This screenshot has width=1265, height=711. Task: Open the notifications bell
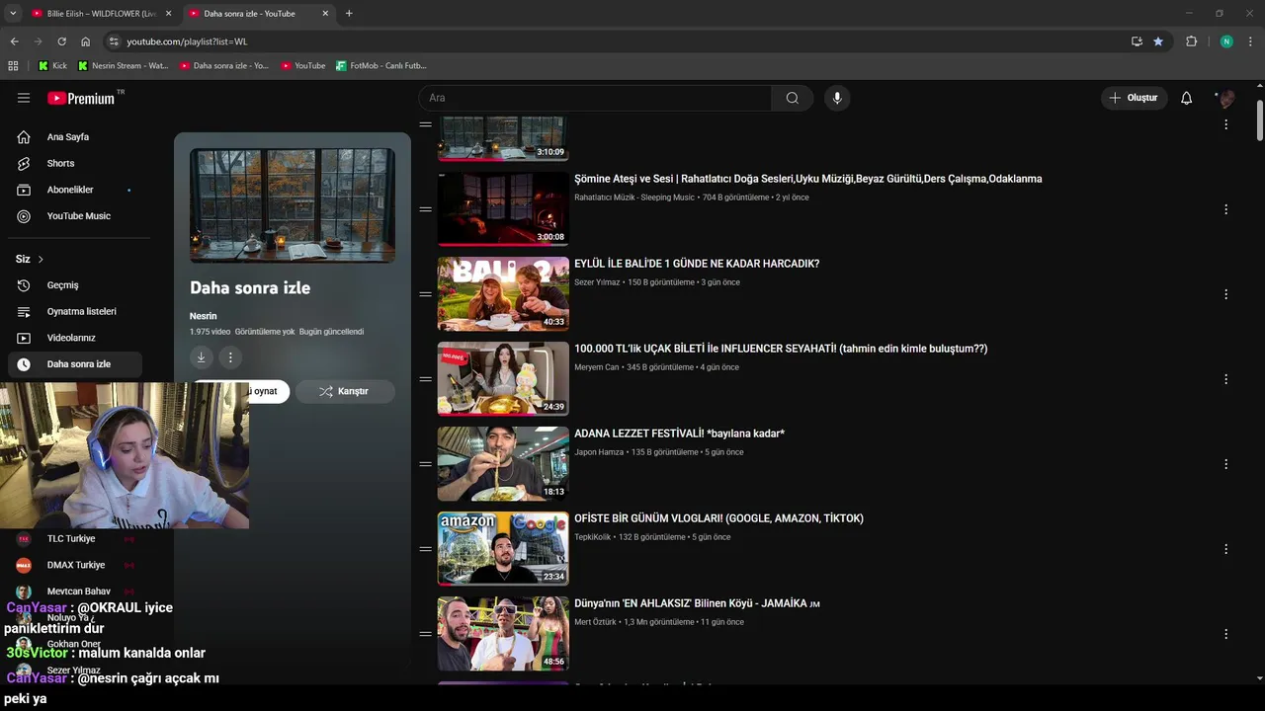[x=1186, y=98]
